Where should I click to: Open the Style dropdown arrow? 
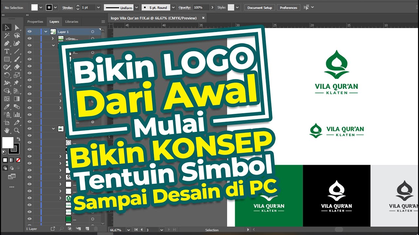tap(237, 7)
